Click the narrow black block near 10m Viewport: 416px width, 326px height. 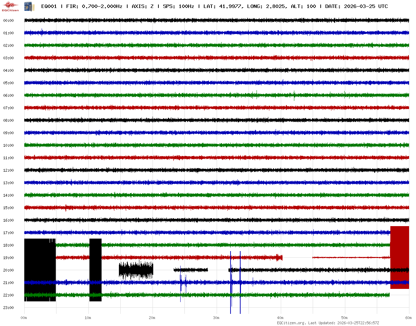(x=95, y=270)
